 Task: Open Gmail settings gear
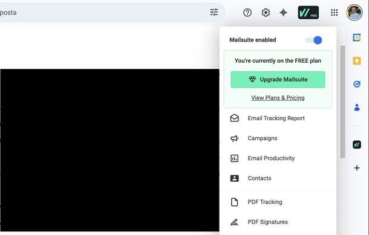(x=266, y=13)
